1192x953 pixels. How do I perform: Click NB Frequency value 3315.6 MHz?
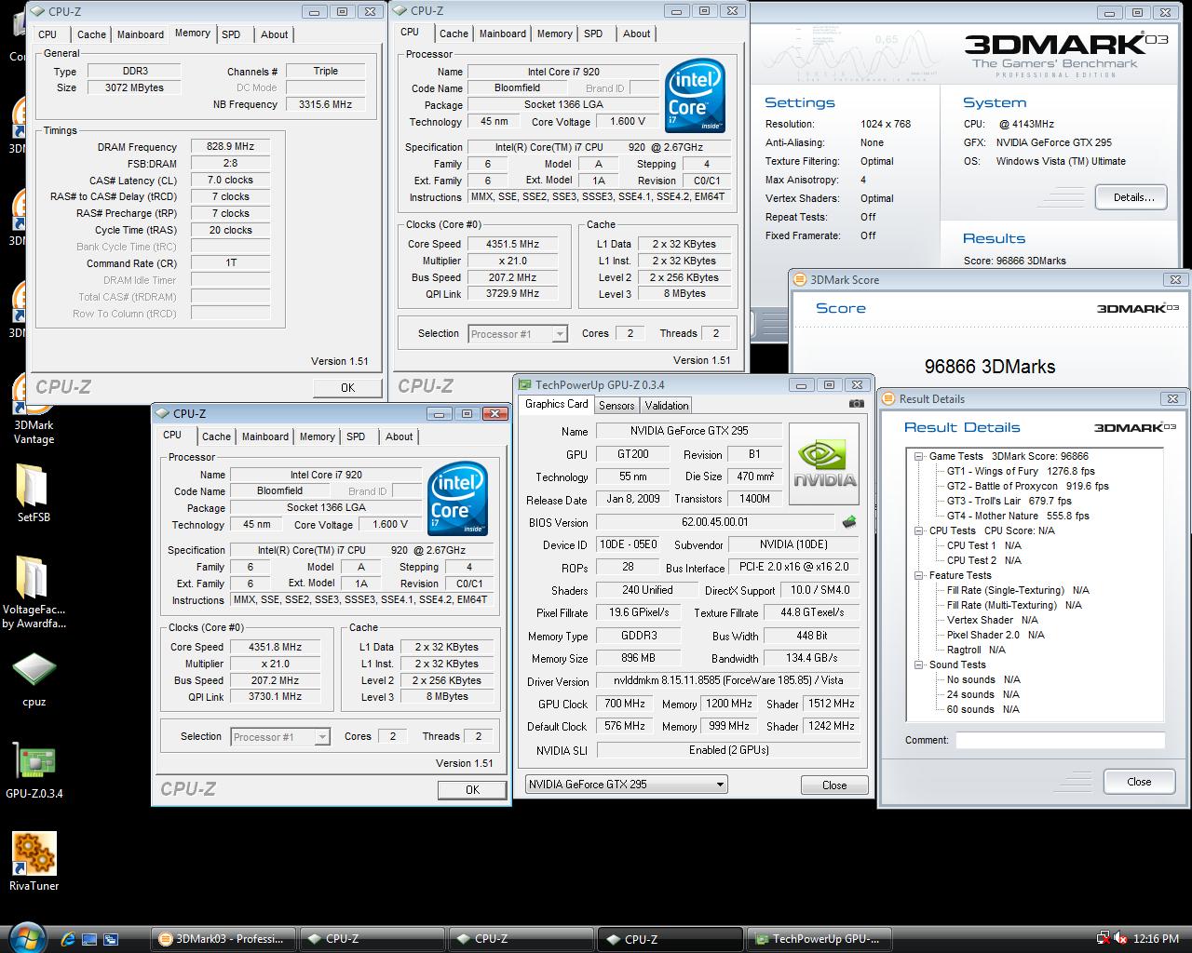325,104
